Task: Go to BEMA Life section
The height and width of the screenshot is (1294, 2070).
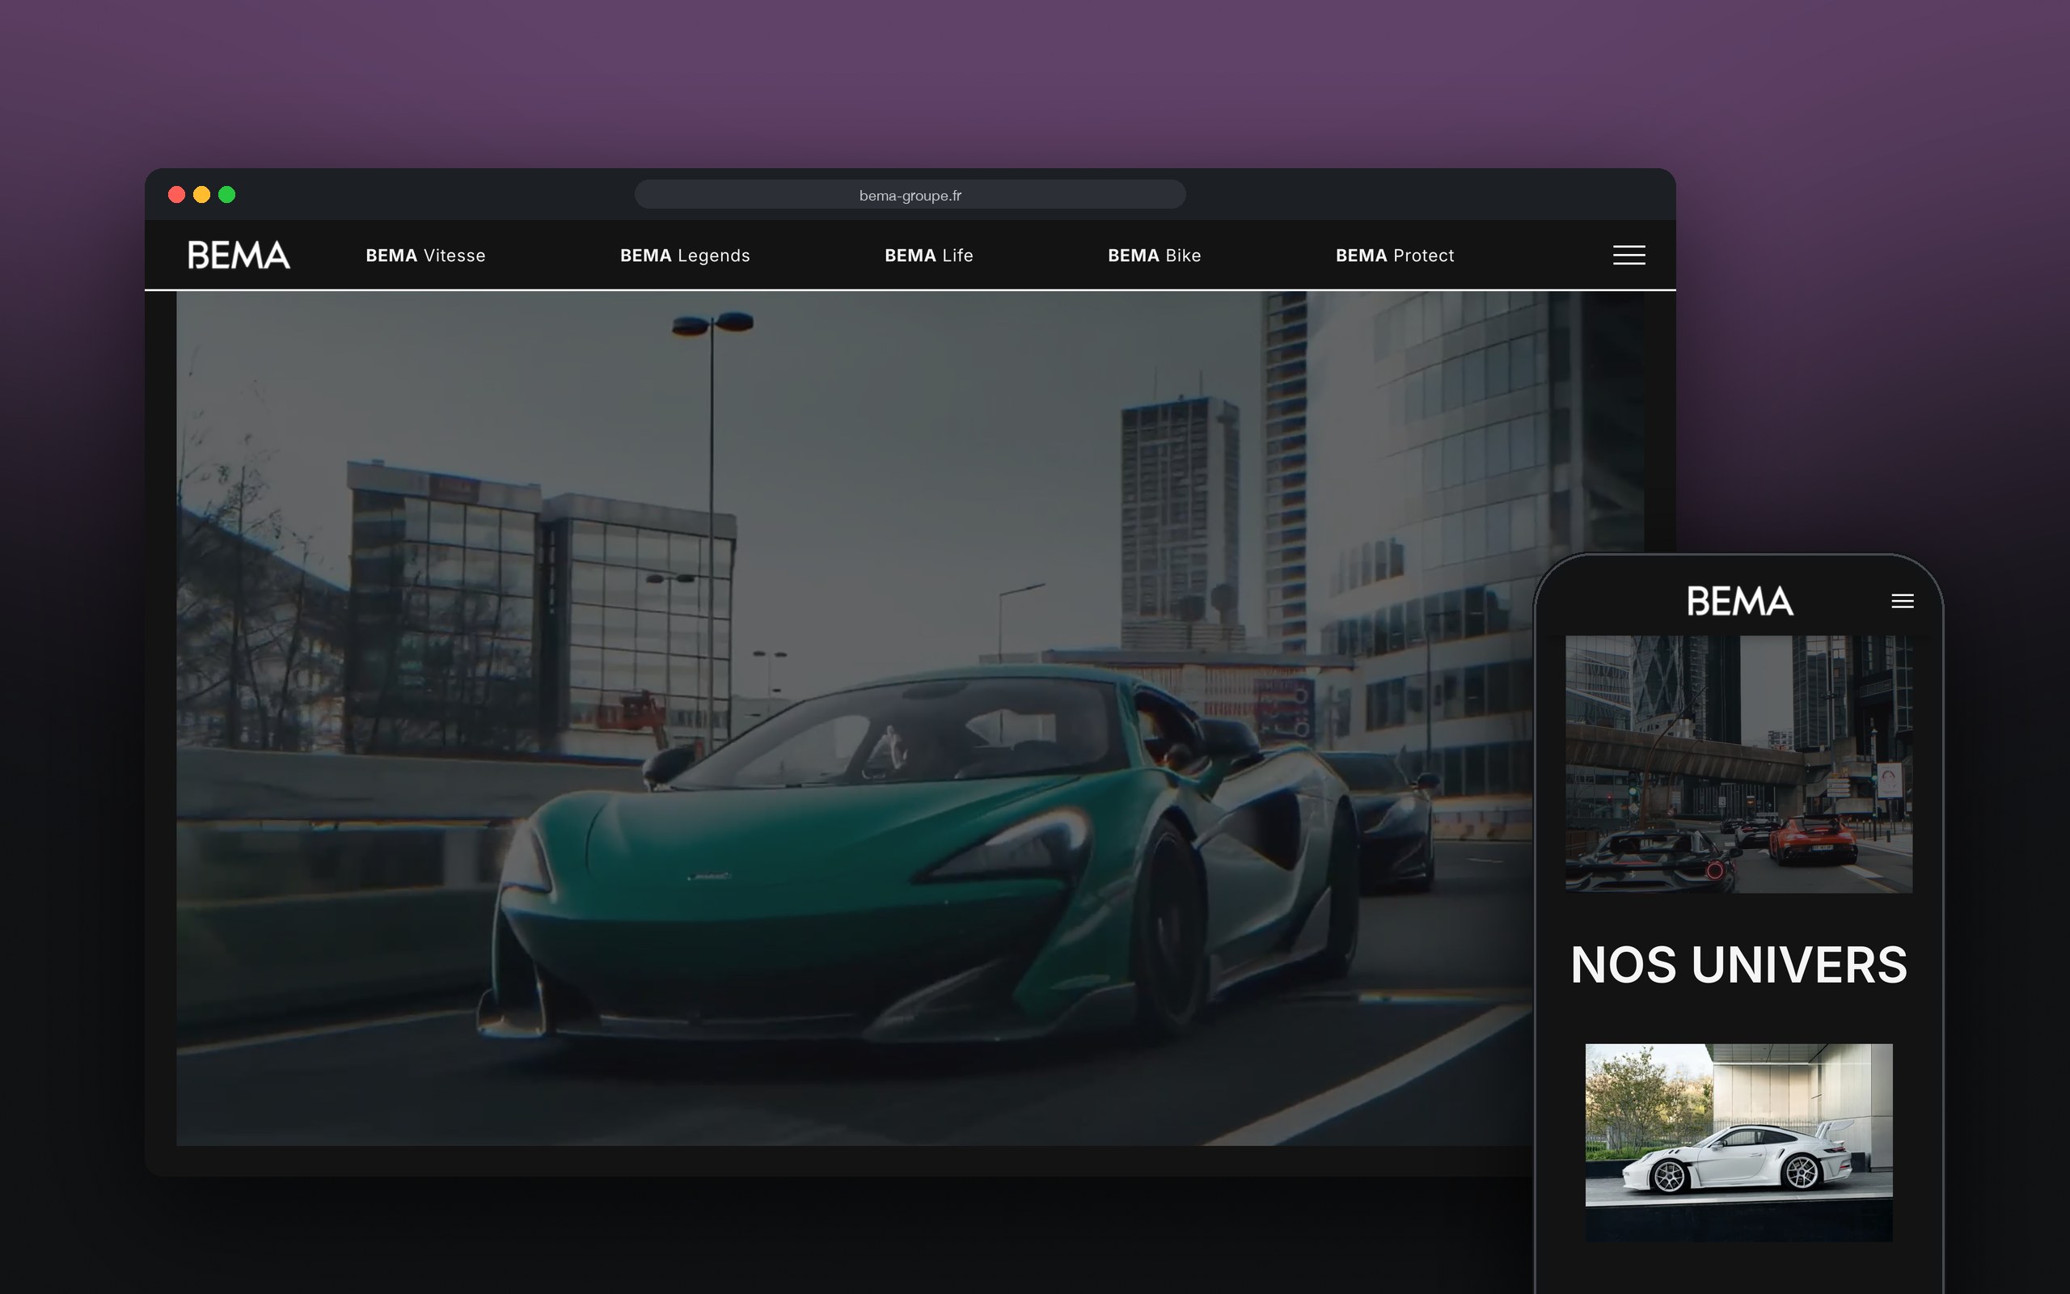Action: pos(928,255)
